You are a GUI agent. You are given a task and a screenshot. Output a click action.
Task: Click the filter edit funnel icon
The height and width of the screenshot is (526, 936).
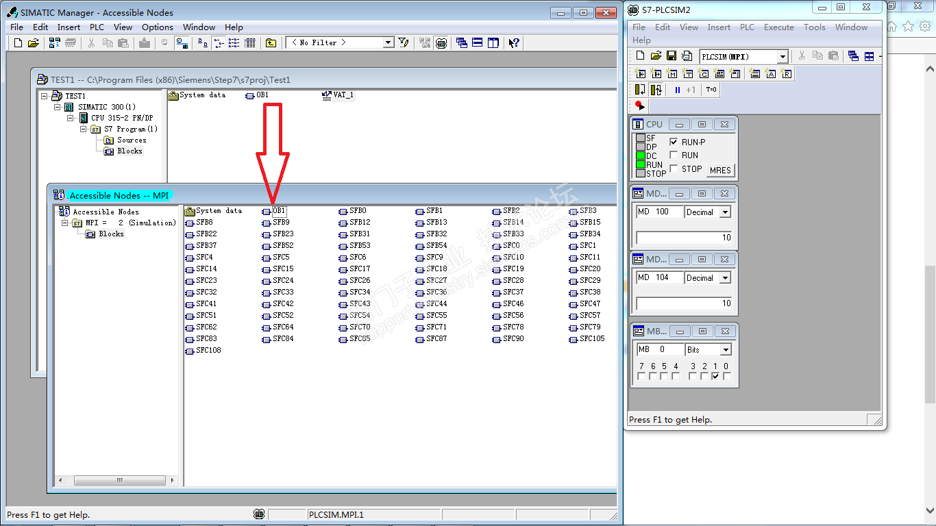pos(404,42)
